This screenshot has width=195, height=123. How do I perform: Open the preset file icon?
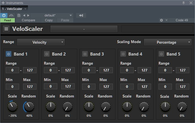pyautogui.click(x=19, y=15)
